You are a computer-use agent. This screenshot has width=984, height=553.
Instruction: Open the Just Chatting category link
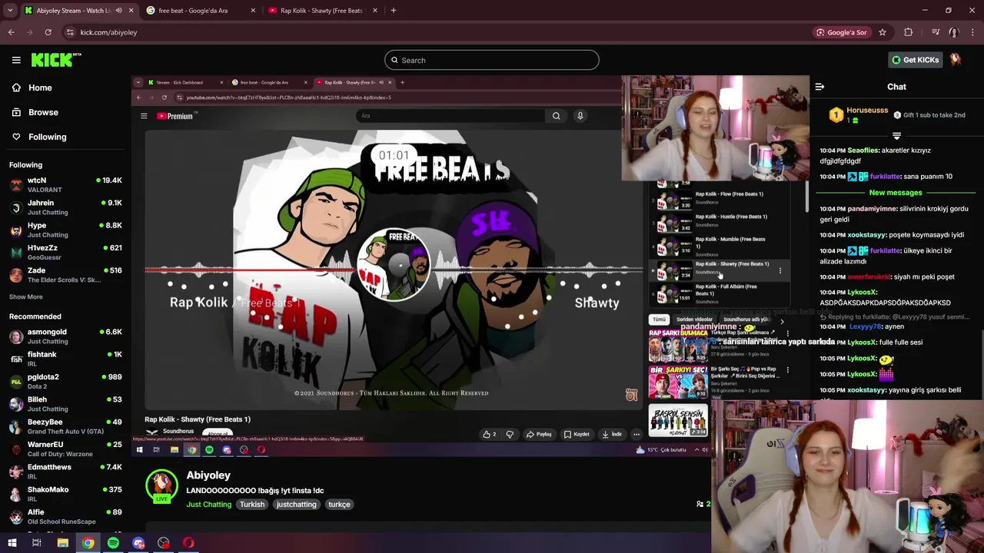208,505
